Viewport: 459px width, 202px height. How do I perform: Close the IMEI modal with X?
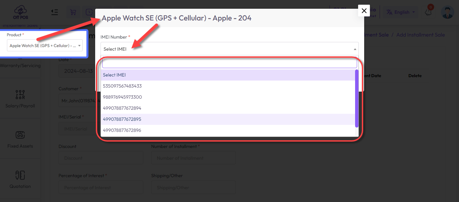click(x=364, y=11)
